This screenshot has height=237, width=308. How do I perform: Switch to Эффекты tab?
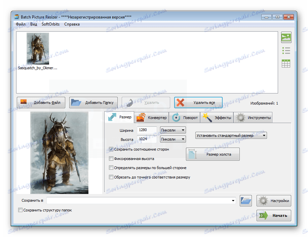click(x=217, y=118)
